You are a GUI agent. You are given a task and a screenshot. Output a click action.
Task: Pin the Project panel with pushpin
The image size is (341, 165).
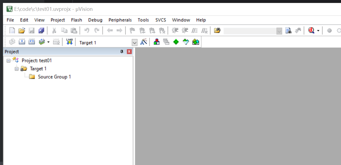122,51
